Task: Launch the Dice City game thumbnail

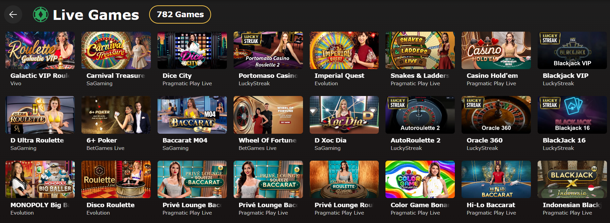Action: pos(192,50)
